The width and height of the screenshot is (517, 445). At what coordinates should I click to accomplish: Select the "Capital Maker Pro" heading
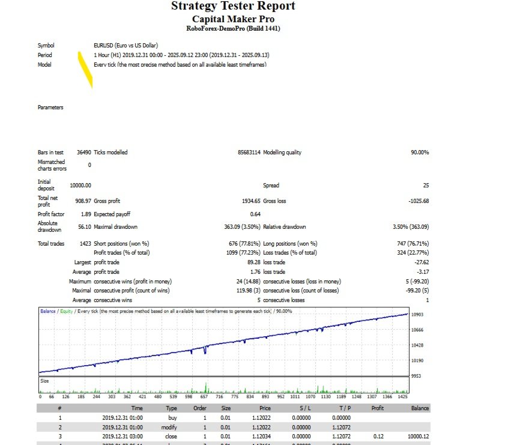(233, 19)
